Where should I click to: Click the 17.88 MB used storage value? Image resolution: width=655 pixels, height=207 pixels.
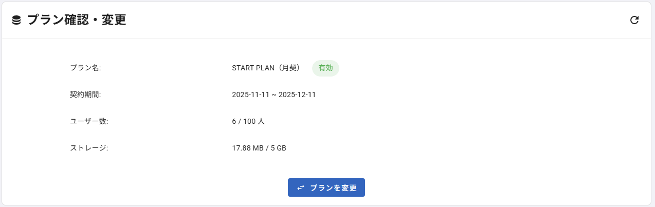pyautogui.click(x=247, y=148)
